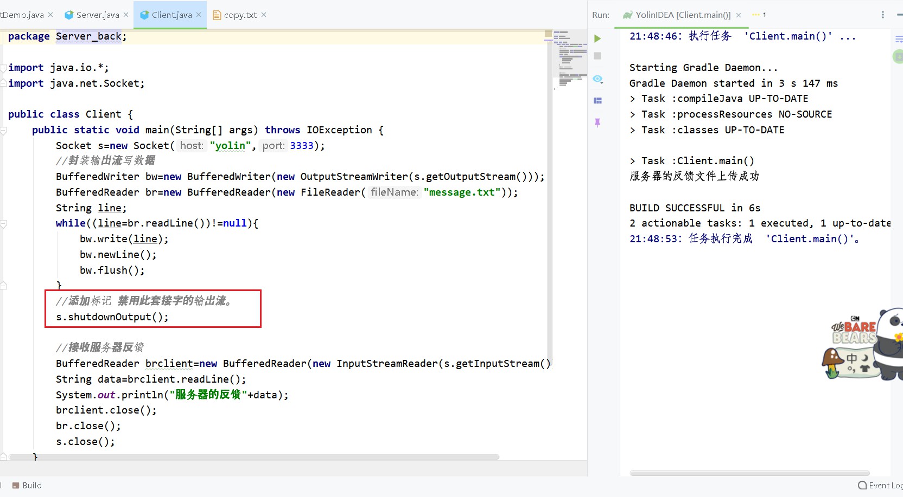Click the 'host:' parameter hint
Screen dimensions: 903x497
pos(192,145)
